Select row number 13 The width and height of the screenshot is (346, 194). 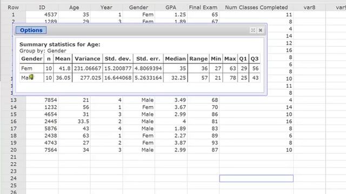point(14,100)
